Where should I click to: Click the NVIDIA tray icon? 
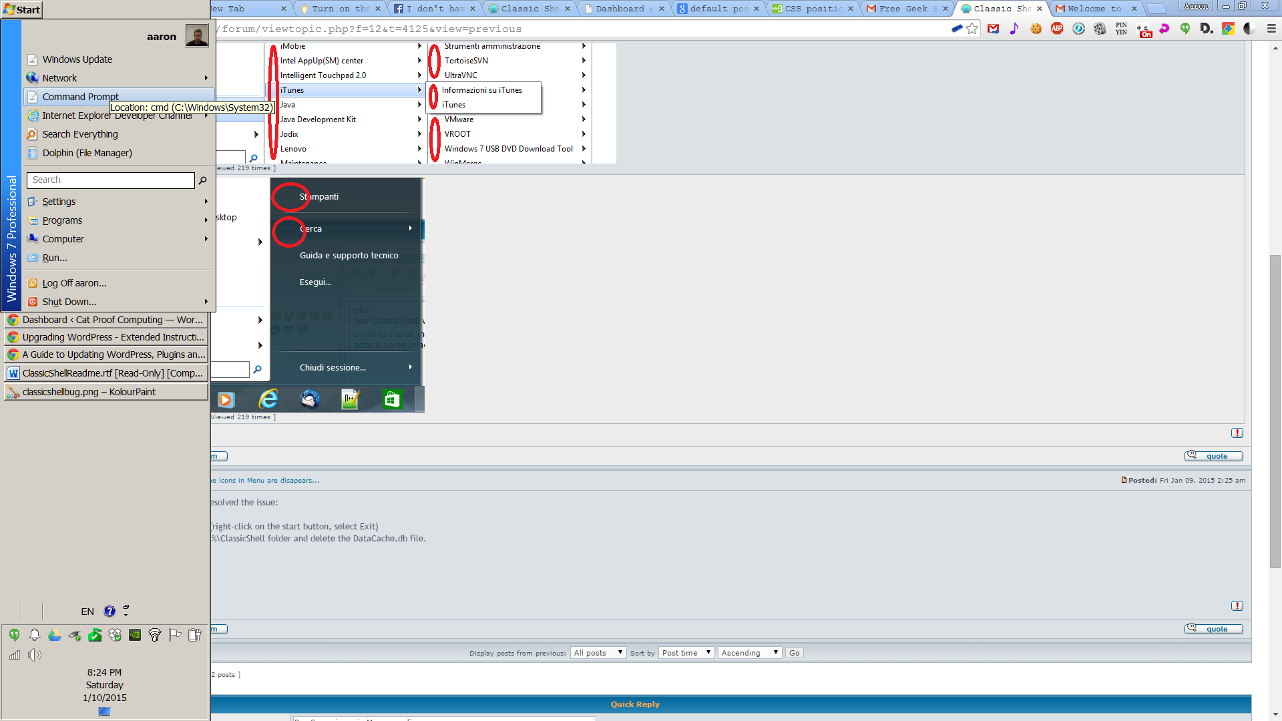pyautogui.click(x=135, y=635)
